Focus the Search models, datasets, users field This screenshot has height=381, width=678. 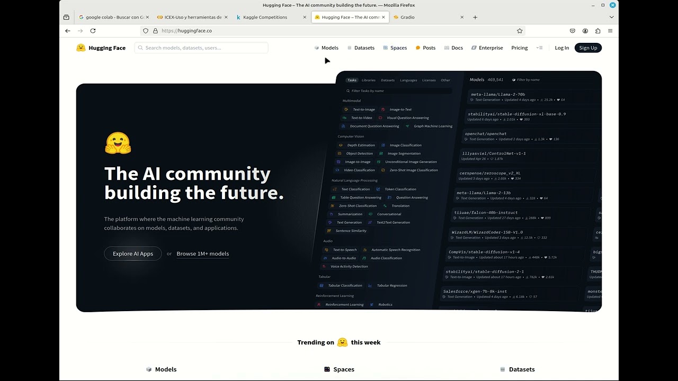201,48
